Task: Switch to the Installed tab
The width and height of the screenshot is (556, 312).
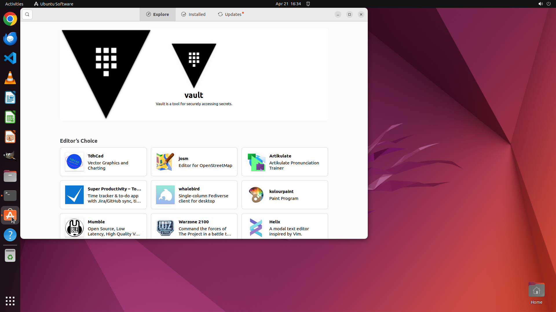Action: tap(193, 14)
